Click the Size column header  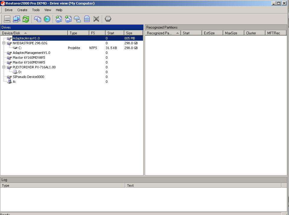[133, 33]
